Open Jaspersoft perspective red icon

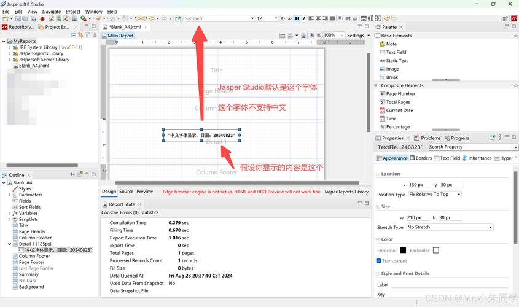[514, 19]
